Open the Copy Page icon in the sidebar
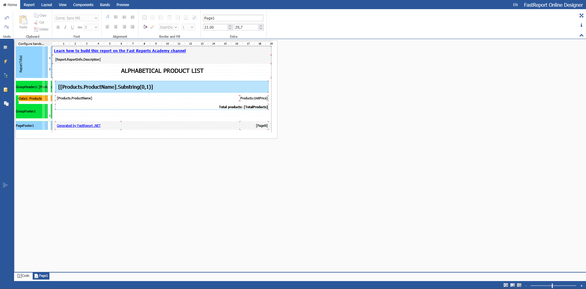This screenshot has width=586, height=289. coord(5,104)
